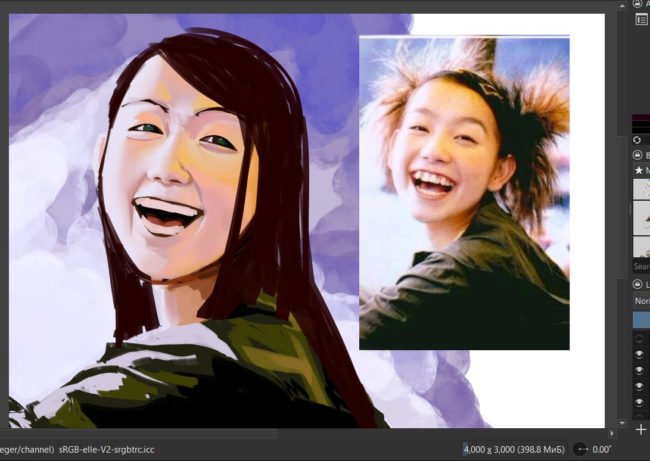Select the first brush preset thumbnail
The height and width of the screenshot is (461, 650).
[x=641, y=189]
